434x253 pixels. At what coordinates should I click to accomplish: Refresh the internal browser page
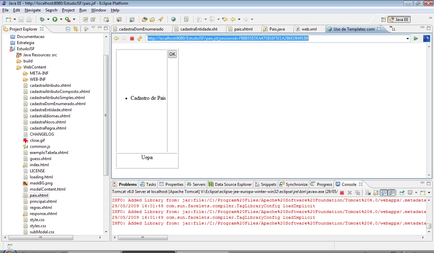pos(140,39)
